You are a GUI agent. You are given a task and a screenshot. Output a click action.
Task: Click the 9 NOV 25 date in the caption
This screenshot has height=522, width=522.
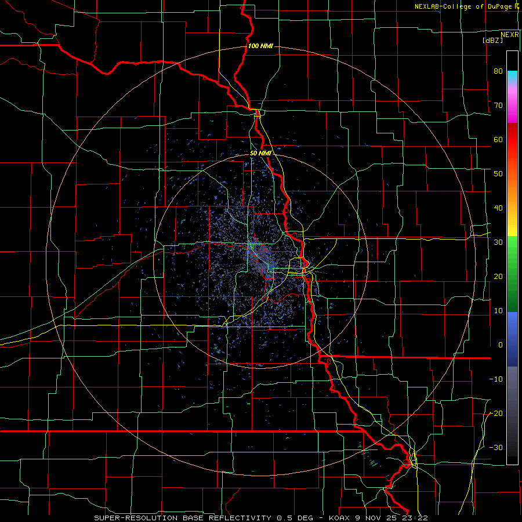(x=376, y=518)
